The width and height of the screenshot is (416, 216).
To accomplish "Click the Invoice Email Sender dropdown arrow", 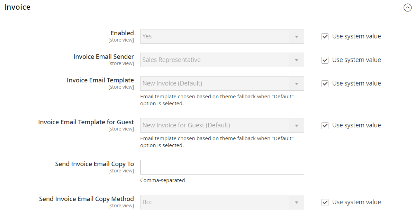I will tap(297, 60).
